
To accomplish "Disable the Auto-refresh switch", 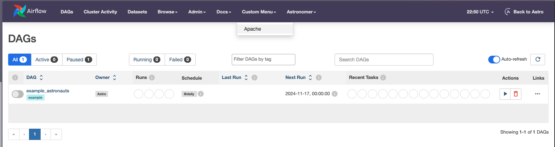I will (x=494, y=59).
